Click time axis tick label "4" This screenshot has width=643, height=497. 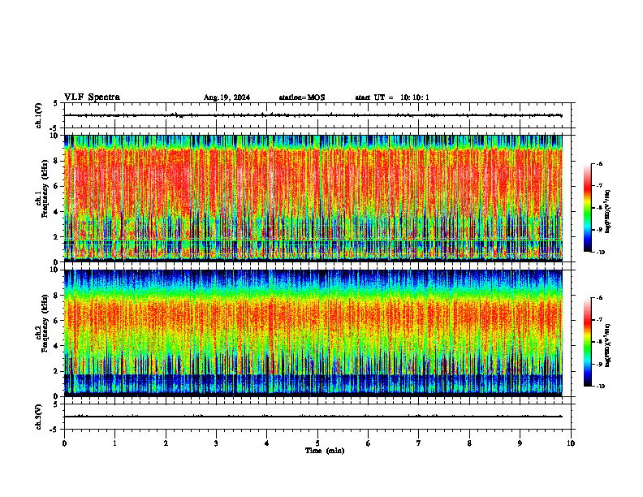pyautogui.click(x=267, y=443)
